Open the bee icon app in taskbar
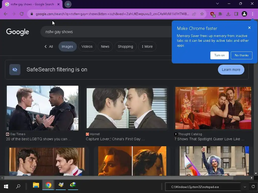The image size is (258, 193). coord(61,185)
